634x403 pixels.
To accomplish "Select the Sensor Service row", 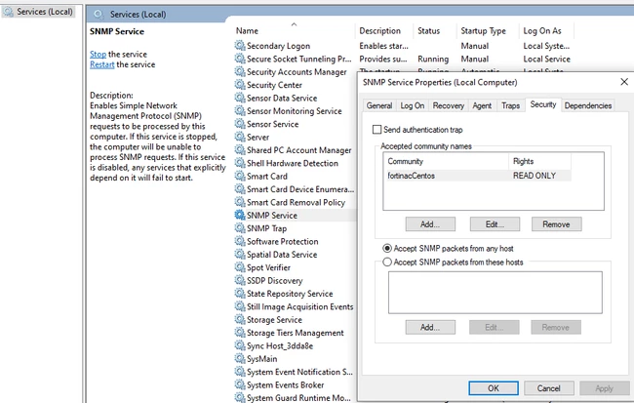I will pos(295,124).
